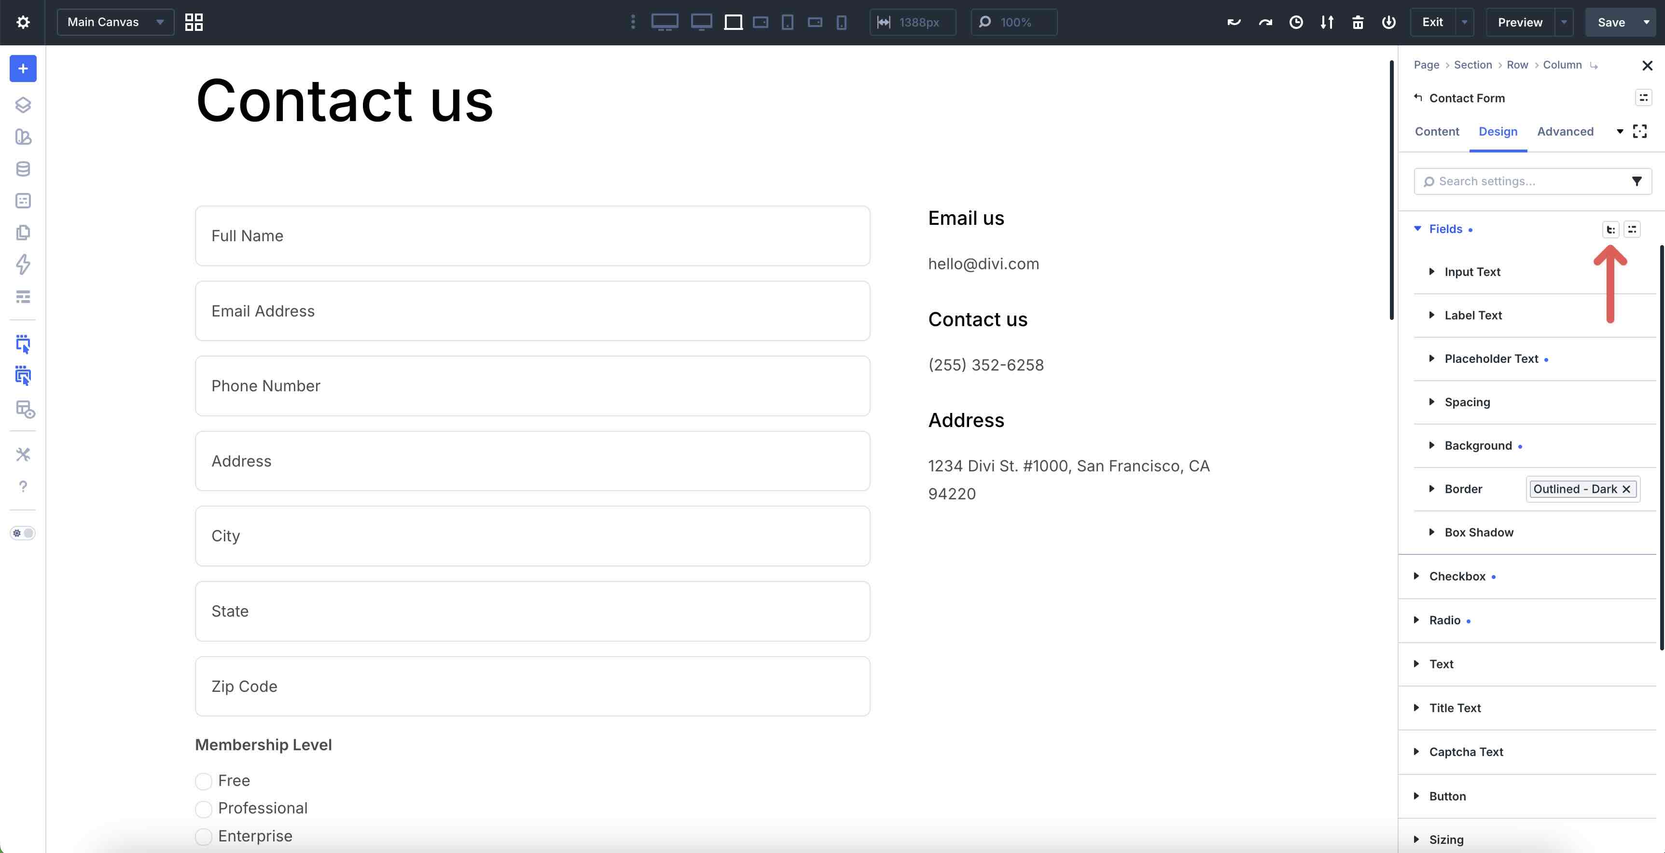Switch to standard desktop breakpoint icon

point(701,22)
